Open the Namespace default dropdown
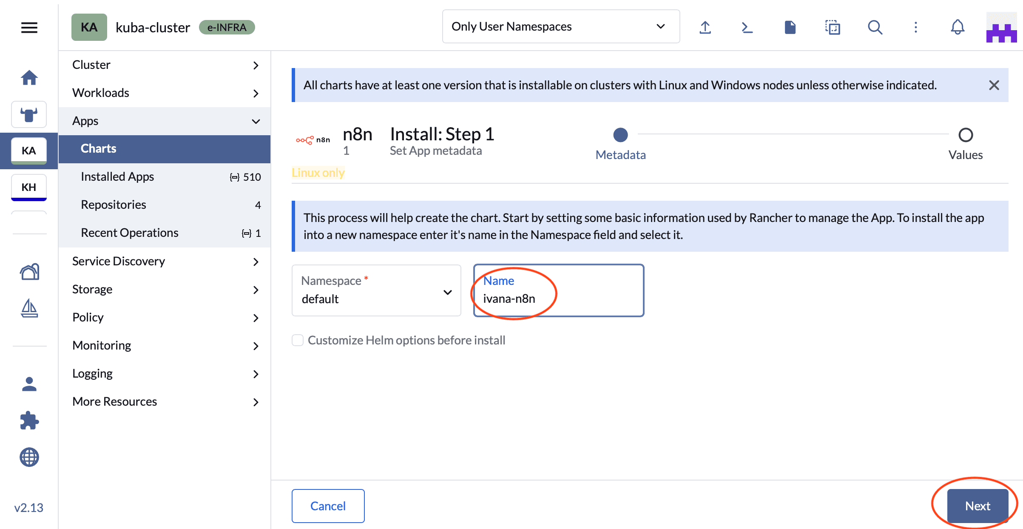Screen dimensions: 1023x529 click(x=376, y=291)
